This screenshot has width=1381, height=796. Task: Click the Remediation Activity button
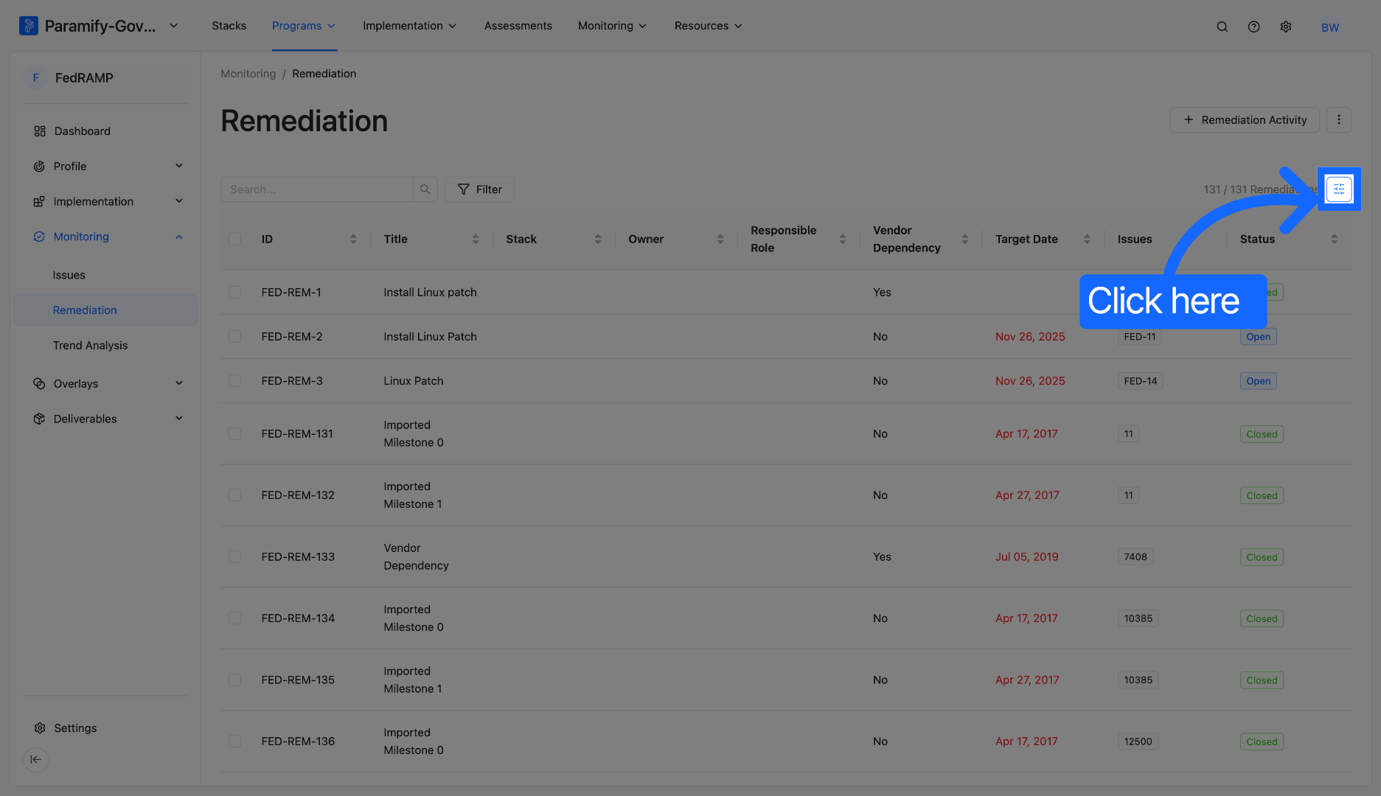[x=1245, y=119]
